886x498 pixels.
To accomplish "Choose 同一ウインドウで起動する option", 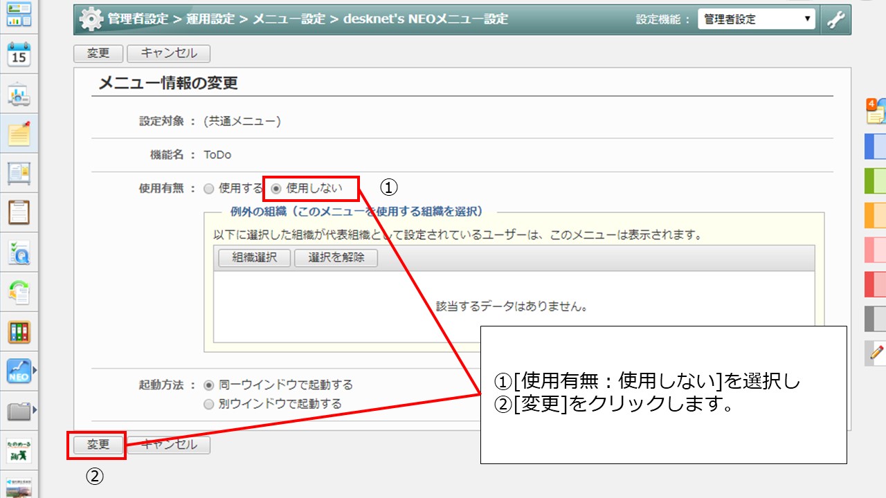I will (209, 385).
